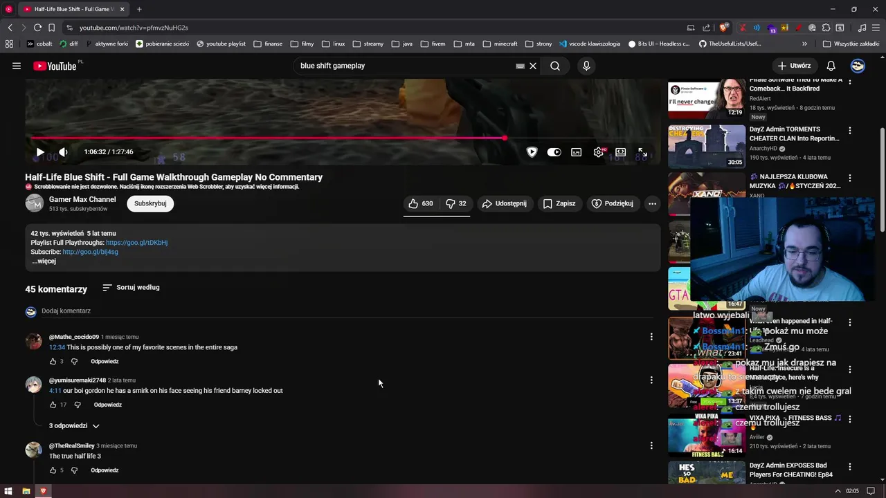The width and height of the screenshot is (886, 498).
Task: Open the browser share icon in address bar
Action: click(x=706, y=28)
